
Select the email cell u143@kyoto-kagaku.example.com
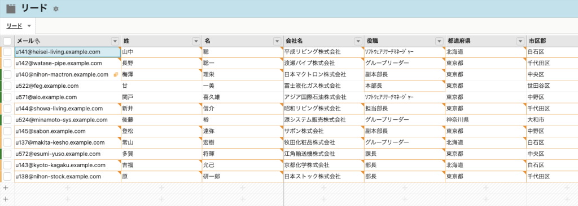68,165
